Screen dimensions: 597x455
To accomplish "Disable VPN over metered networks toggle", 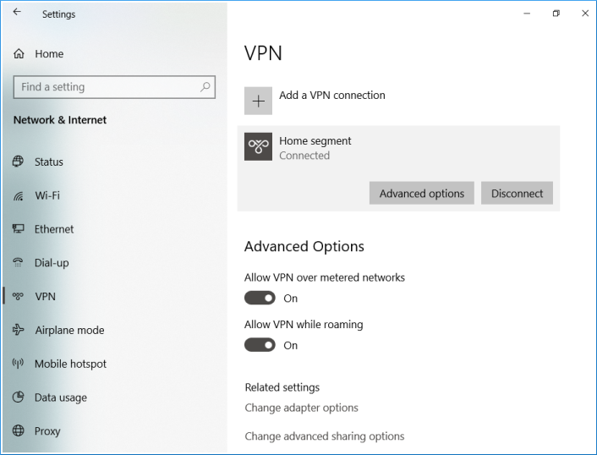I will [x=260, y=298].
